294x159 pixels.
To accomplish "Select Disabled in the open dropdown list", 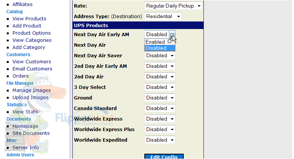I will click(x=160, y=48).
